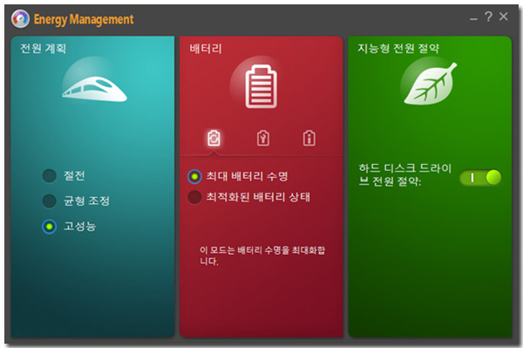Screen dimensions: 523x348
Task: Open the battery conservation mode tab icon
Action: (x=214, y=138)
